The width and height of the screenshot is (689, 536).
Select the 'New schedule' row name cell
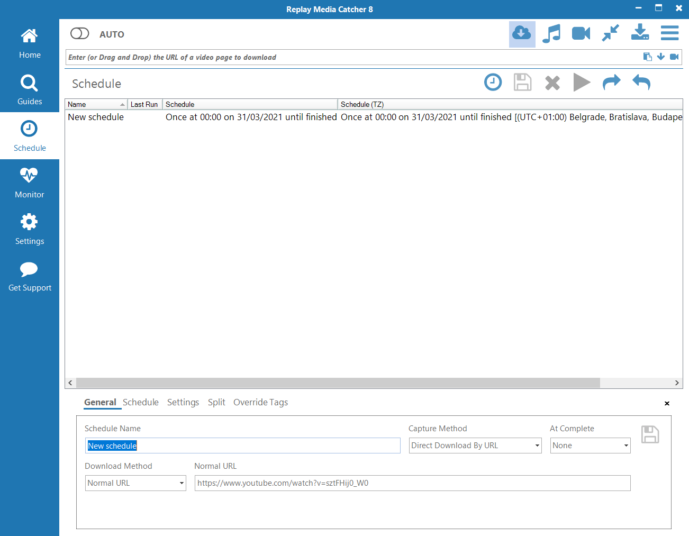click(x=96, y=117)
